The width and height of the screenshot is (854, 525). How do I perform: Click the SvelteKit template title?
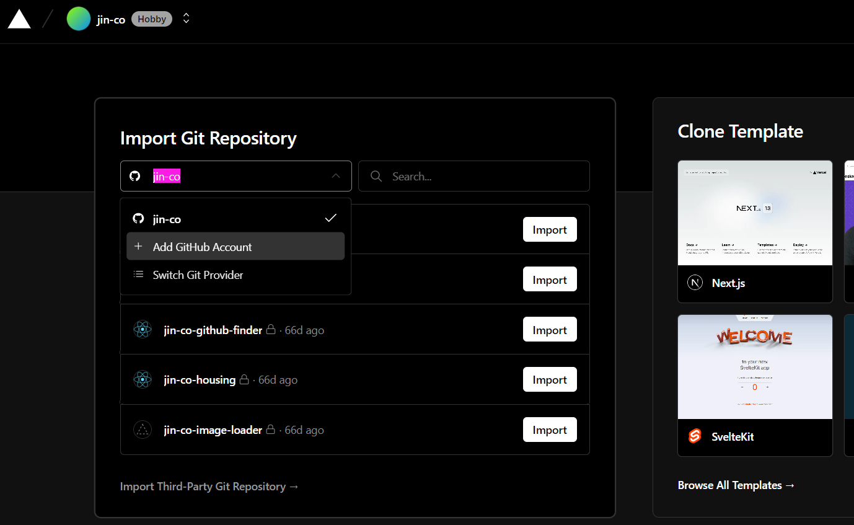pyautogui.click(x=733, y=437)
